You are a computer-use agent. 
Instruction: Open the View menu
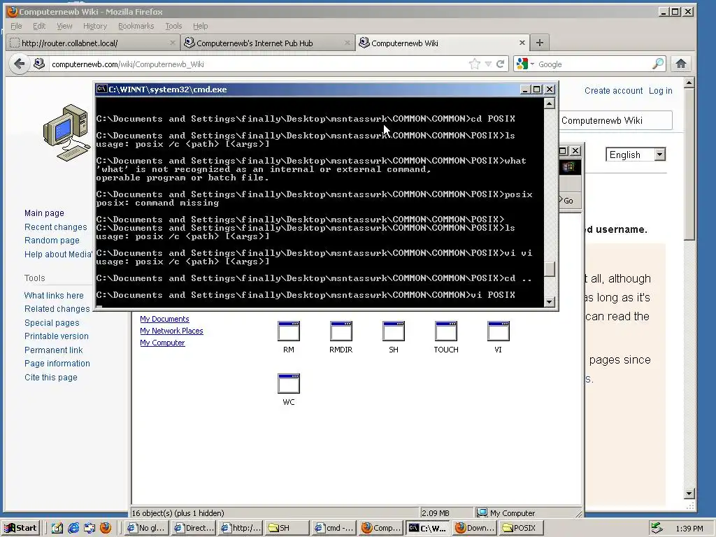click(x=64, y=26)
